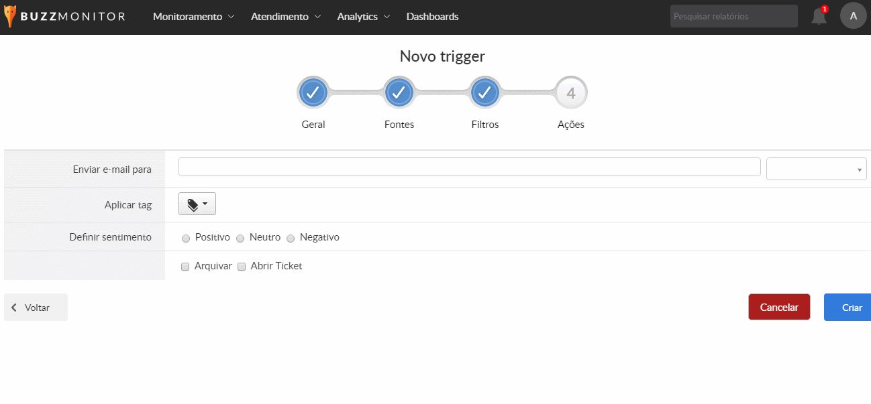Click the Buzzmonitor fox logo

(x=9, y=17)
